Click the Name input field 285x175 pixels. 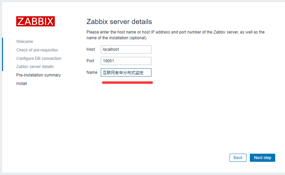click(x=126, y=72)
